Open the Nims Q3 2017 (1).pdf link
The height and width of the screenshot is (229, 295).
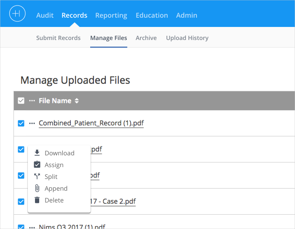[x=72, y=226]
